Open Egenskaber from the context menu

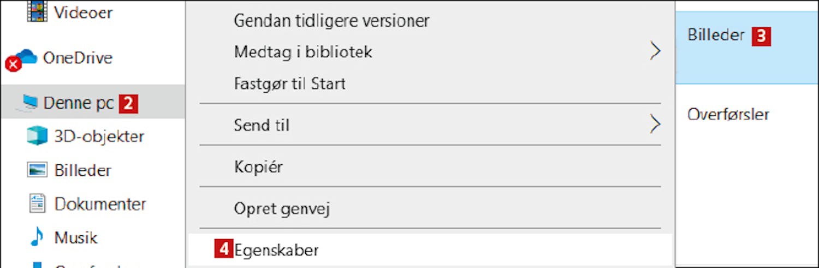[430, 250]
